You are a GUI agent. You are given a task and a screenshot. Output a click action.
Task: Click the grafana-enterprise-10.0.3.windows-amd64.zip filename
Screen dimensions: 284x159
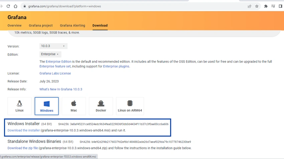coord(73,148)
